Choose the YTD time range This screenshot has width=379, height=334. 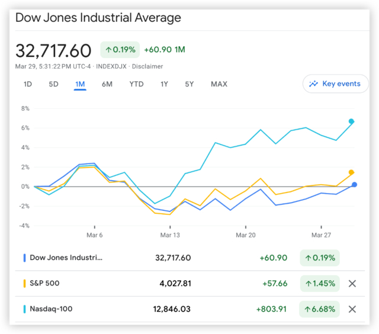(x=136, y=84)
